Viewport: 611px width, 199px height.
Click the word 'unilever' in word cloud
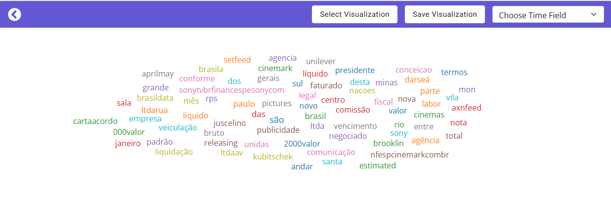(x=321, y=61)
